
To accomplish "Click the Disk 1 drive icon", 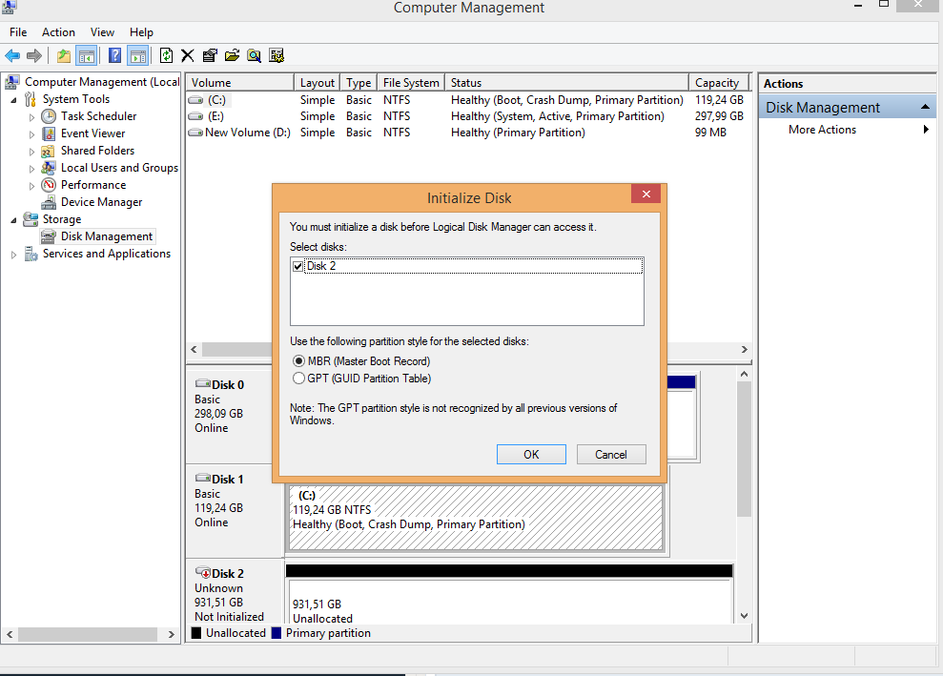I will tap(203, 478).
